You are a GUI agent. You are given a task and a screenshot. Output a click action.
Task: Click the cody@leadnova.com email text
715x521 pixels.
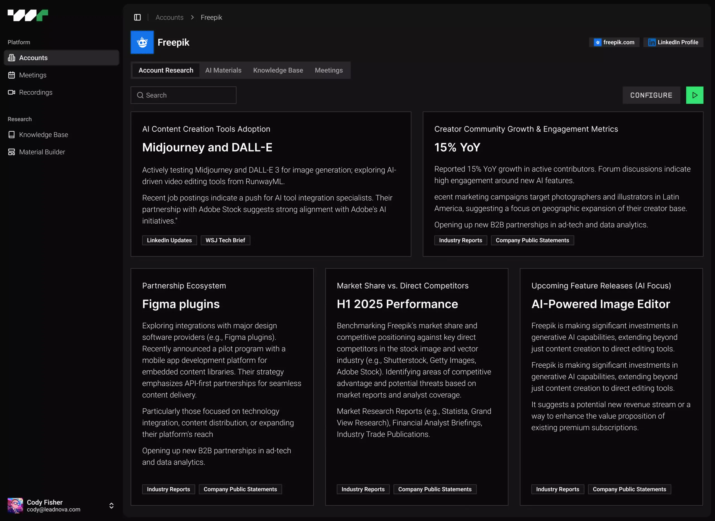click(54, 510)
